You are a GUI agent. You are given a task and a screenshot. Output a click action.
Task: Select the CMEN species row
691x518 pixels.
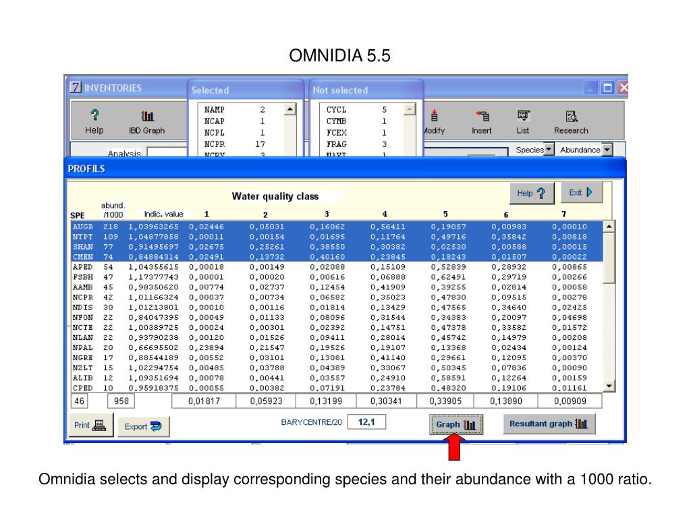point(337,257)
